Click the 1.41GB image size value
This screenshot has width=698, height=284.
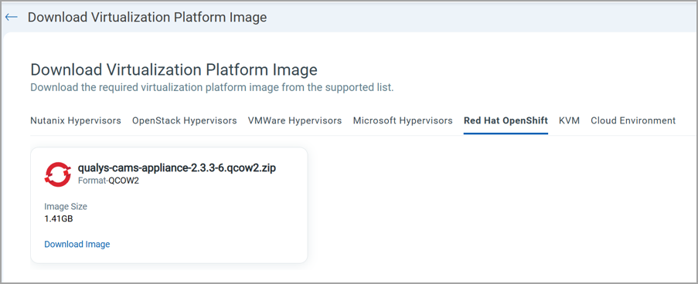(x=58, y=218)
